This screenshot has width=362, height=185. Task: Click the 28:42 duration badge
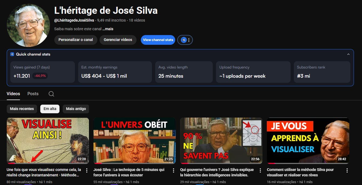(x=342, y=159)
